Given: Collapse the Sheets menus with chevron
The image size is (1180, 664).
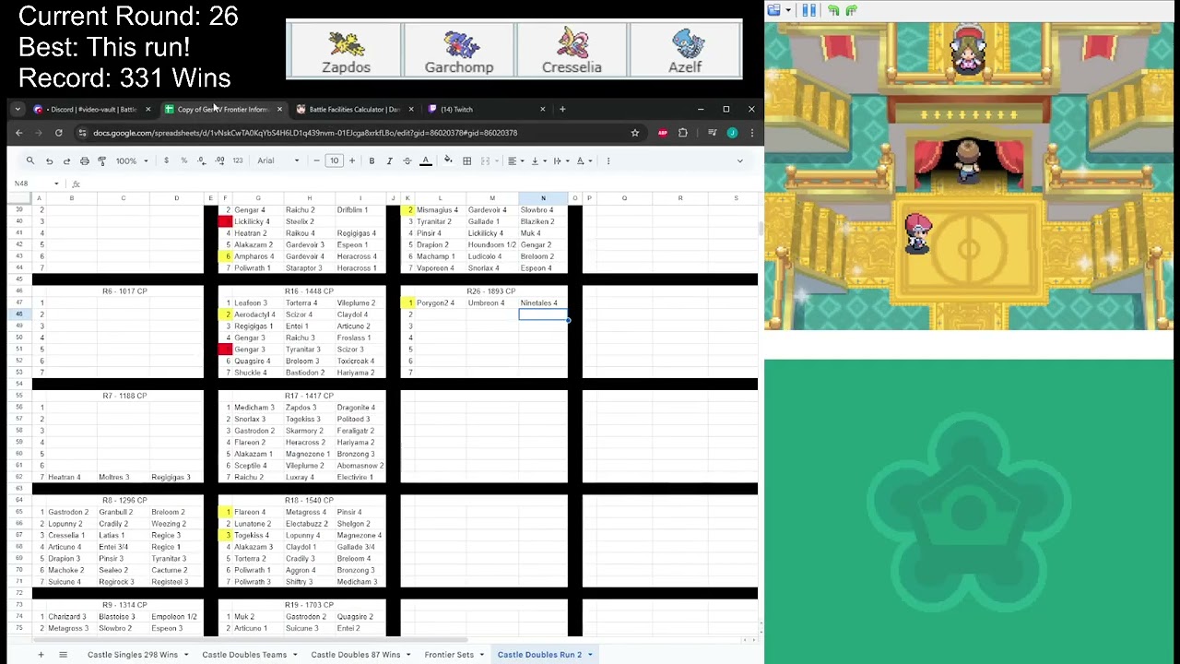Looking at the screenshot, I should click(739, 160).
